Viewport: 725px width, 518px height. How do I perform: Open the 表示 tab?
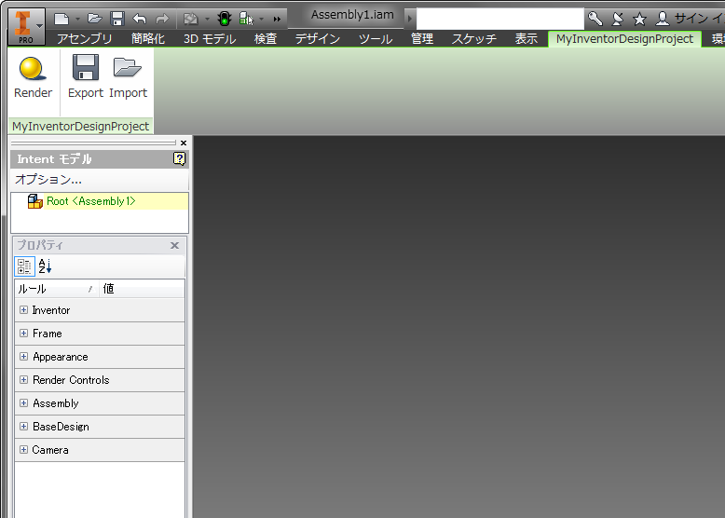click(527, 39)
